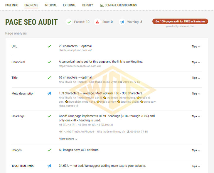Expand Tips for Text/HTML ratio row
The width and height of the screenshot is (214, 173).
tap(196, 166)
